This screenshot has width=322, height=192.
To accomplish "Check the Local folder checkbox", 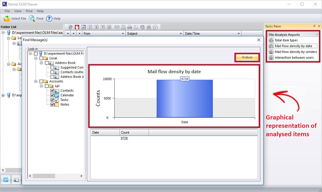I will (41, 58).
